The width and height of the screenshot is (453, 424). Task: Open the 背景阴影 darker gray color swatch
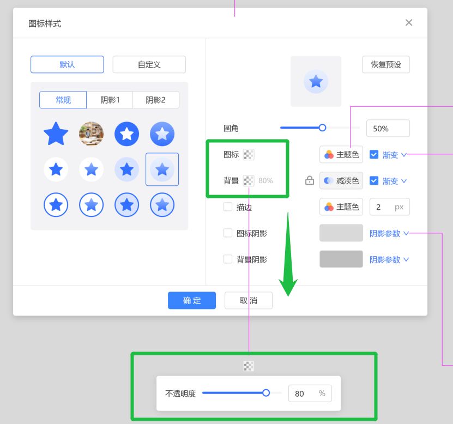pos(341,259)
